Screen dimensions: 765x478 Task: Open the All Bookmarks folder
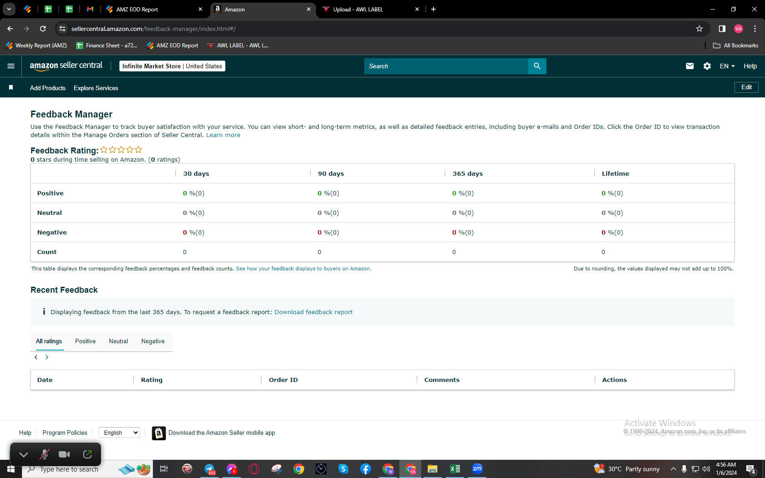(x=736, y=46)
